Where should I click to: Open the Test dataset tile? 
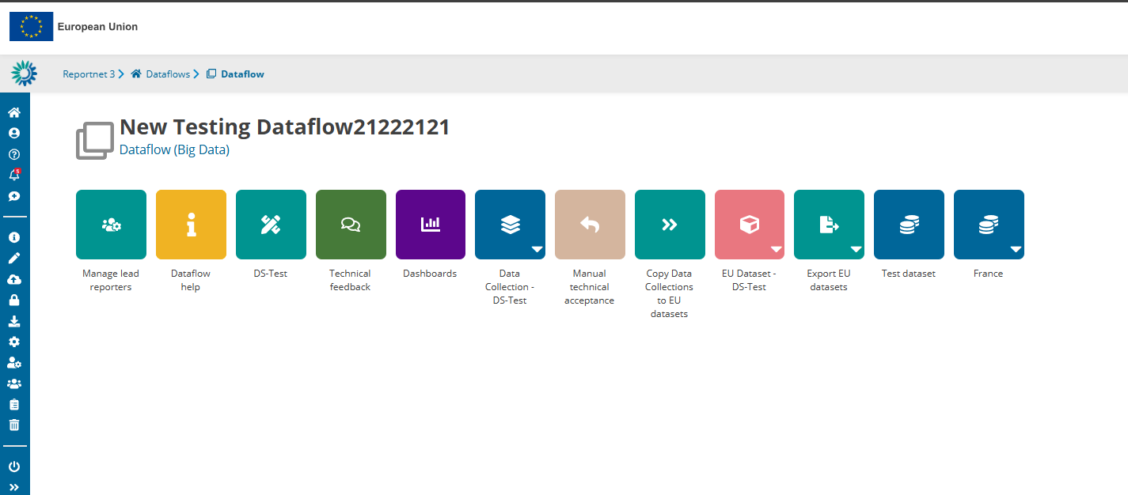tap(909, 225)
